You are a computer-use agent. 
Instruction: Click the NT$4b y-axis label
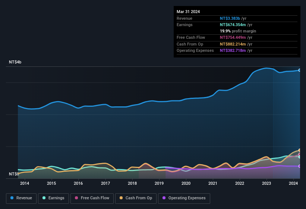coord(15,62)
